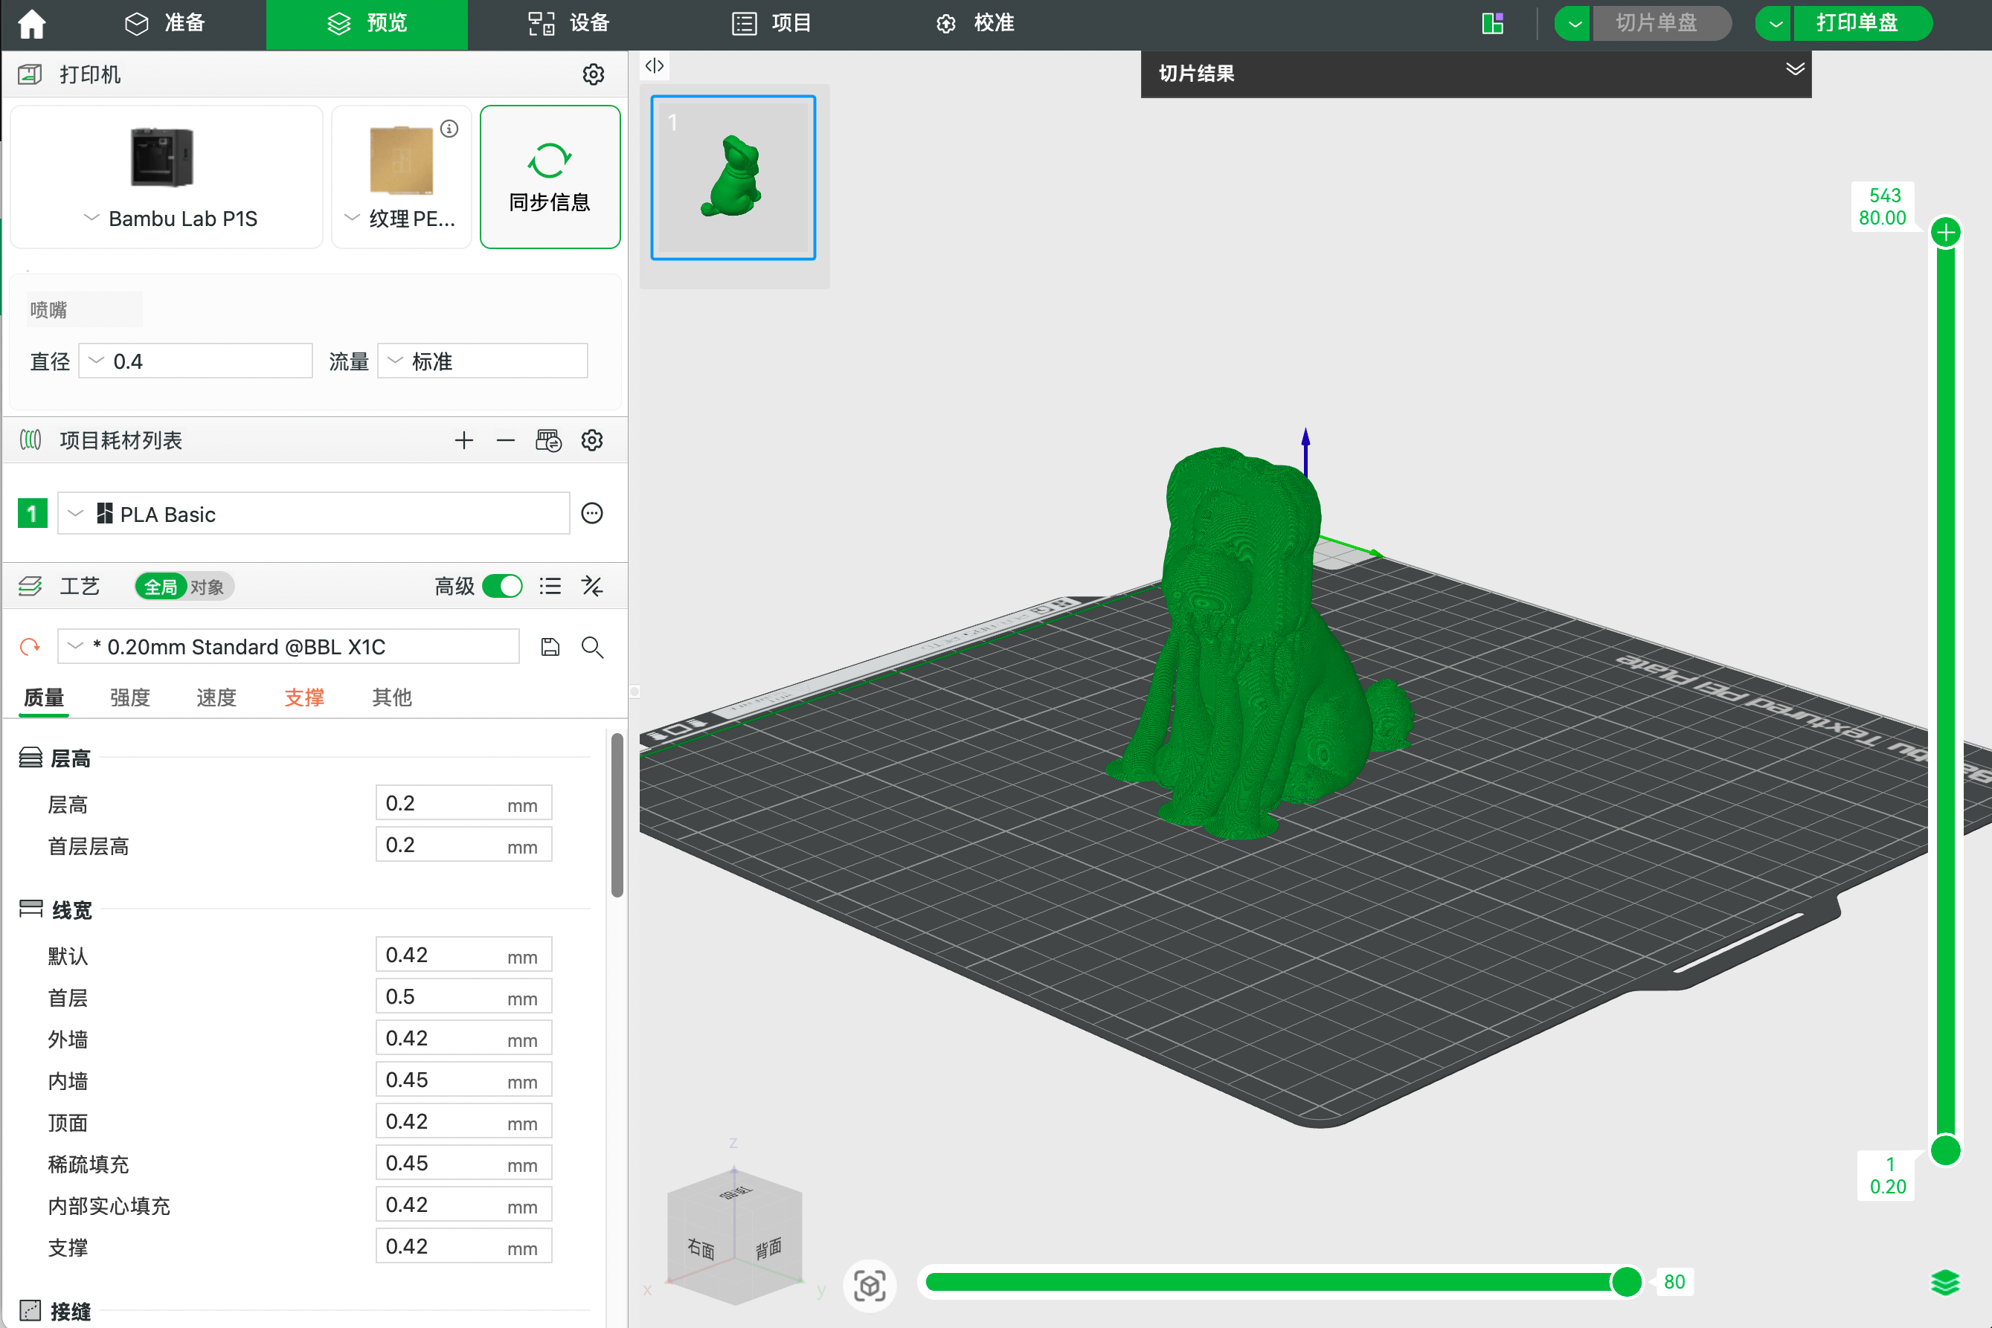The height and width of the screenshot is (1328, 1992).
Task: Click the horizontal move slider handle
Action: point(1626,1282)
